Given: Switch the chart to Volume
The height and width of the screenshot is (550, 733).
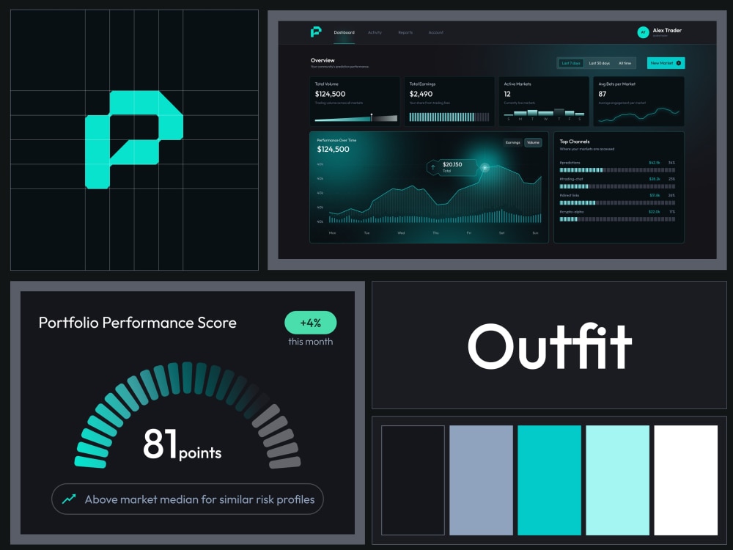Looking at the screenshot, I should tap(533, 143).
